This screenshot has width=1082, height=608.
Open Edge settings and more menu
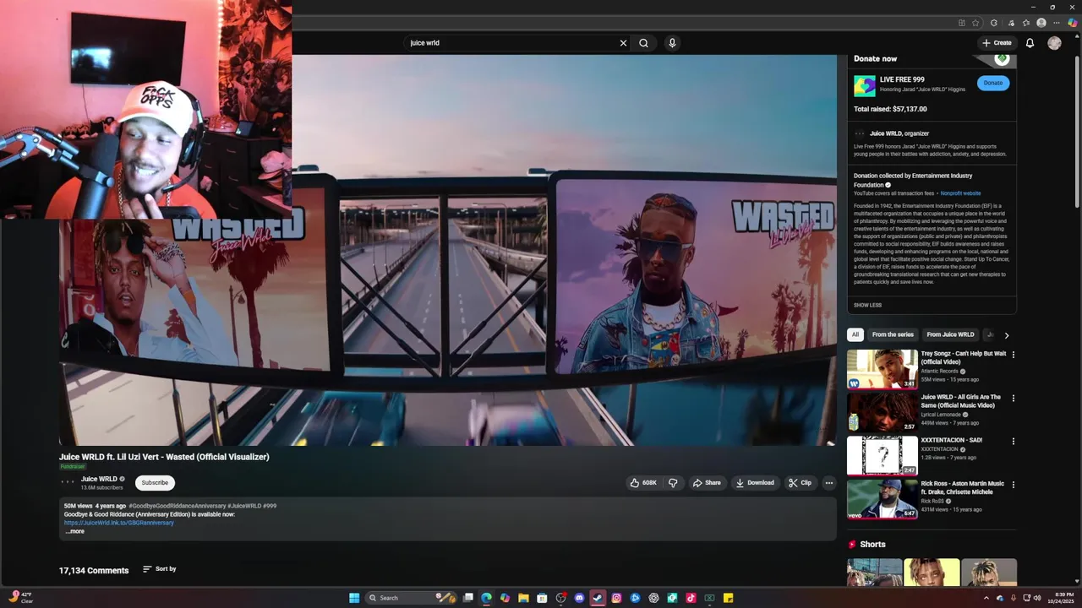pyautogui.click(x=1057, y=23)
